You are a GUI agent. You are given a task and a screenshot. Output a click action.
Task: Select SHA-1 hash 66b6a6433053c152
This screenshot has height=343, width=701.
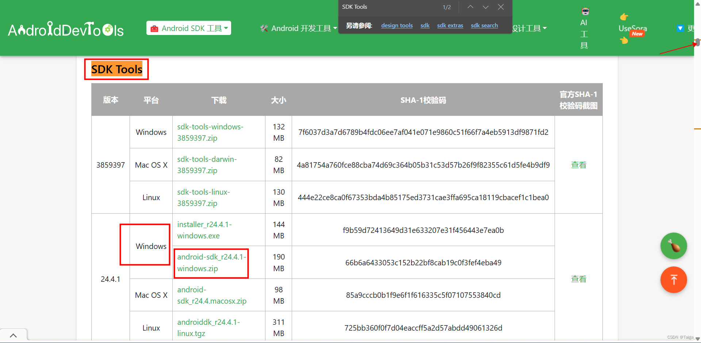(423, 263)
